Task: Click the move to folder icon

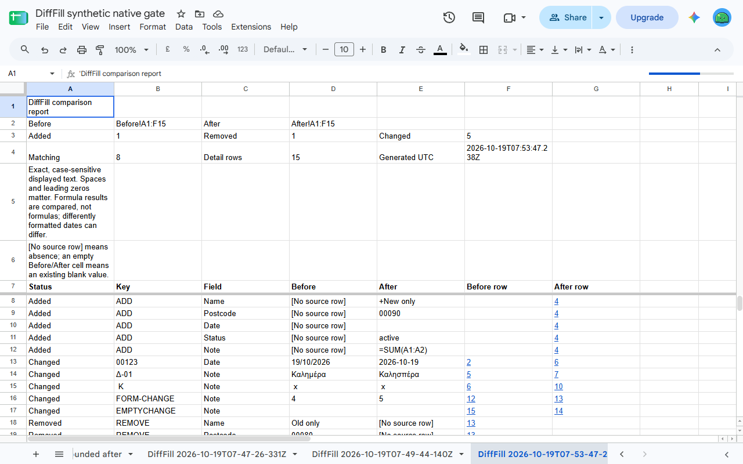Action: [200, 14]
